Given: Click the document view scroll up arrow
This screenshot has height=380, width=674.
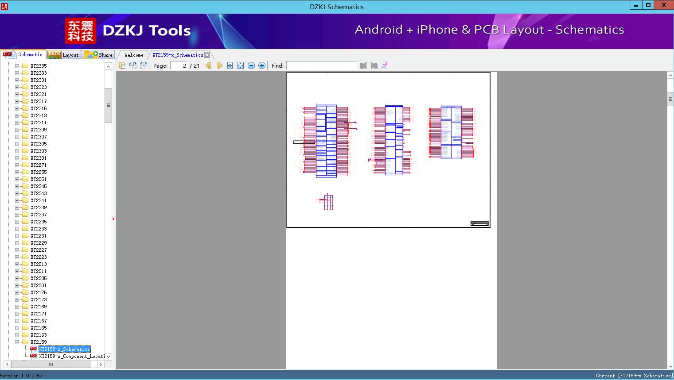Looking at the screenshot, I should pyautogui.click(x=670, y=76).
